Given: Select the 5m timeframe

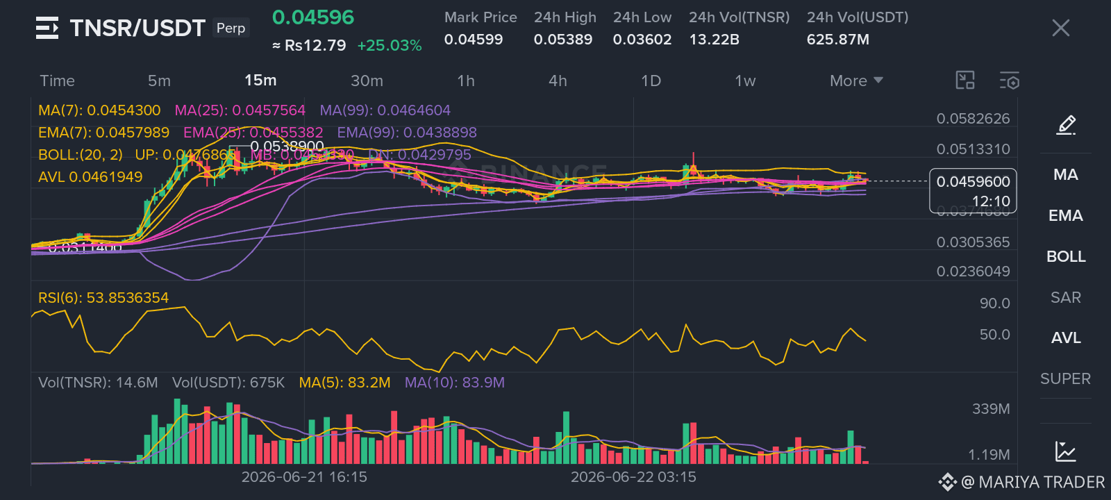Looking at the screenshot, I should pyautogui.click(x=159, y=81).
